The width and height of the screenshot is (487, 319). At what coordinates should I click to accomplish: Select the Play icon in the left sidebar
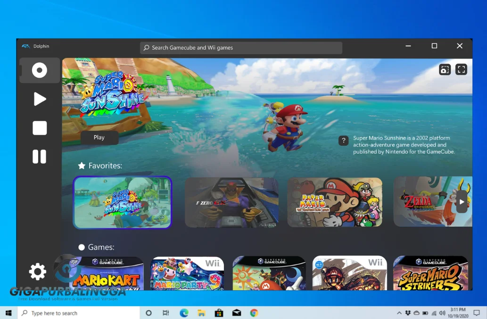(39, 98)
